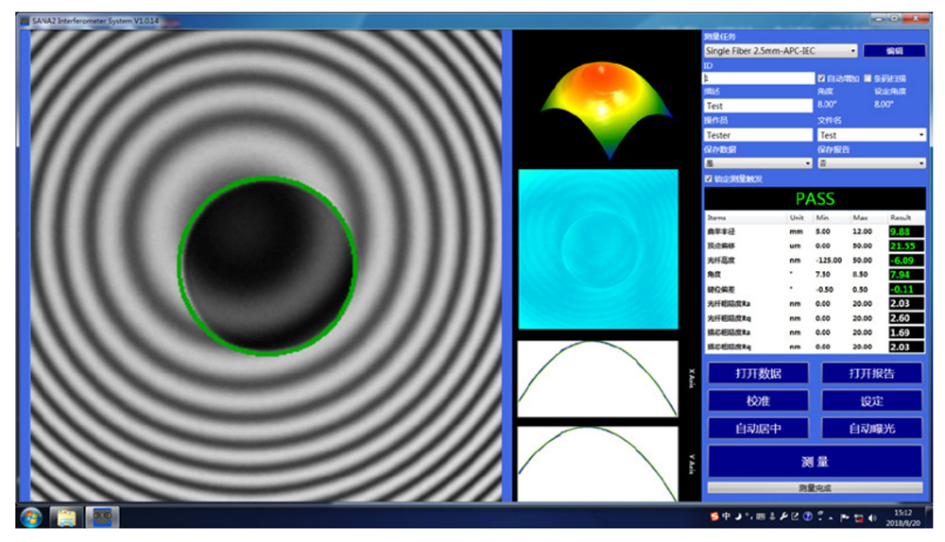This screenshot has width=945, height=542.
Task: Click the 编辑 button beside the task selector
Action: point(893,51)
